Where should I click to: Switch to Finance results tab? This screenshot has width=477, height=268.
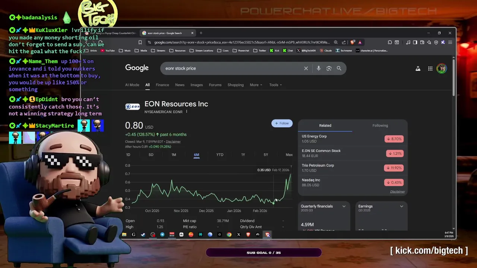point(162,85)
